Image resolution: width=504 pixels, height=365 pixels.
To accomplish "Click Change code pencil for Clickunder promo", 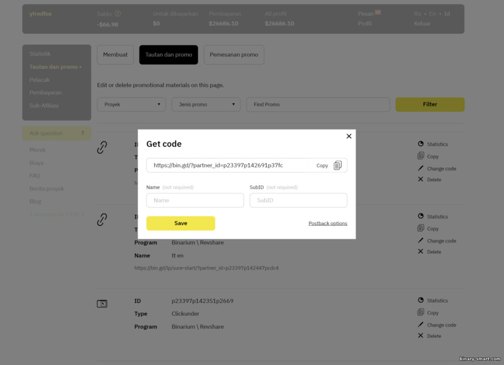I will tap(421, 325).
